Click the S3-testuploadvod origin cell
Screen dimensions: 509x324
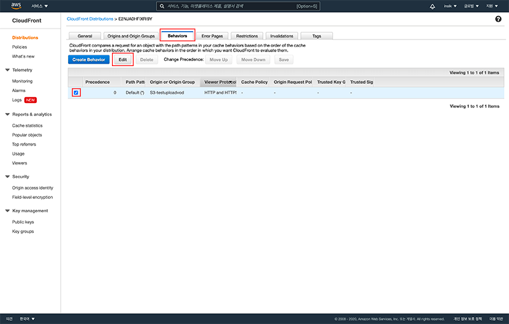[167, 93]
